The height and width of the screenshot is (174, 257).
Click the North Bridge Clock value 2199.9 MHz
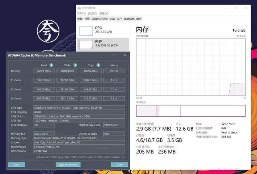click(114, 125)
